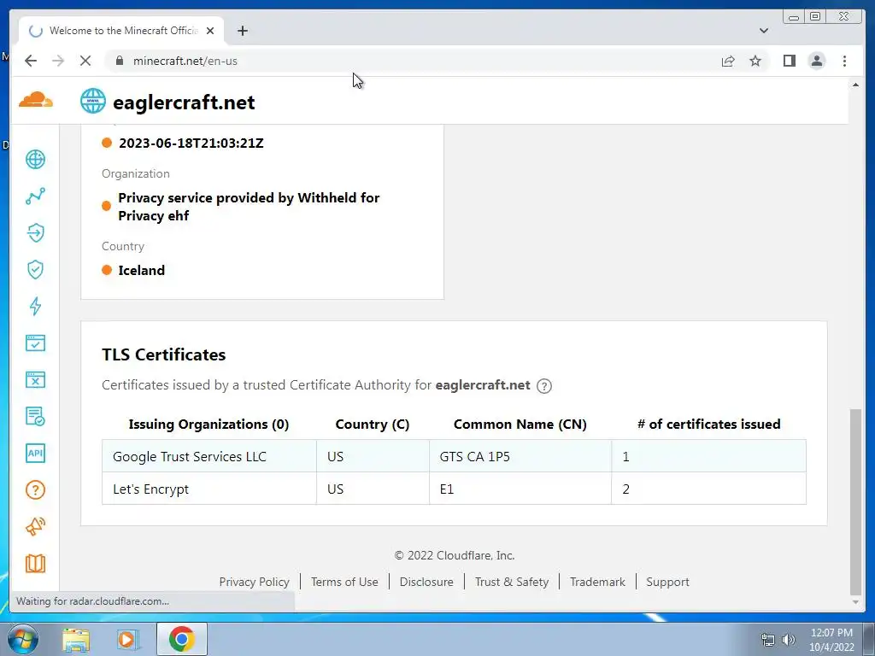This screenshot has height=656, width=875.
Task: Open the window checkmark sidebar icon
Action: [x=35, y=343]
